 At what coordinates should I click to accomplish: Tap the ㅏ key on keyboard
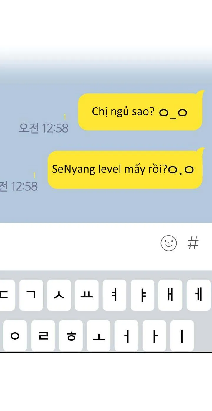click(154, 336)
